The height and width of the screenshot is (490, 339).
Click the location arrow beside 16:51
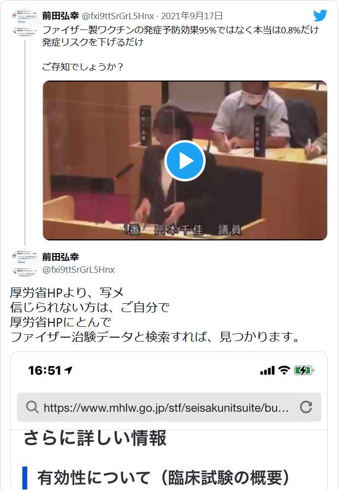tap(68, 371)
